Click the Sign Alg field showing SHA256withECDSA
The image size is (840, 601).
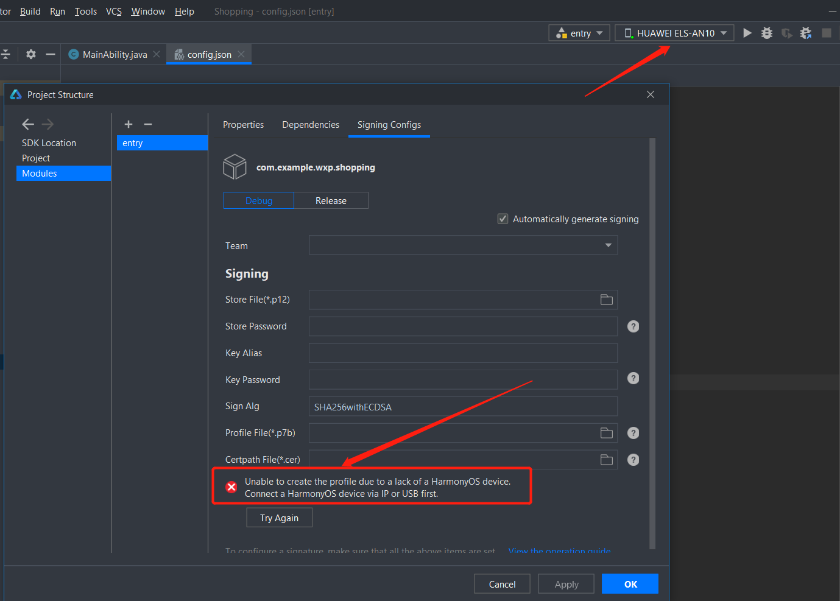pyautogui.click(x=463, y=406)
